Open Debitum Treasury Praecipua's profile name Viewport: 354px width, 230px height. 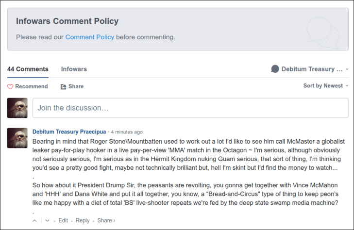(69, 131)
